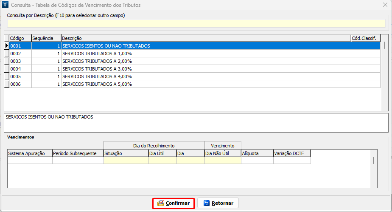Close the Consulta dialog window

click(384, 5)
